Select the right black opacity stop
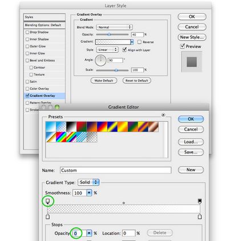The width and height of the screenshot is (234, 241). pyautogui.click(x=200, y=201)
